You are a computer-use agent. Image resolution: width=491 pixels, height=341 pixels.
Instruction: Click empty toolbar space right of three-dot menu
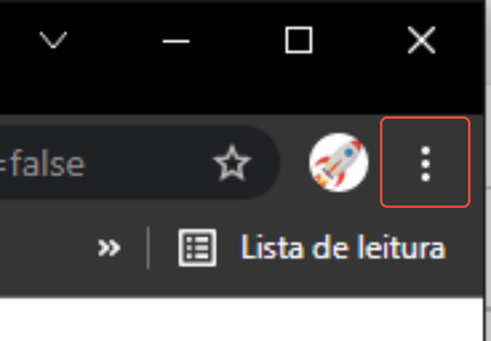(x=477, y=162)
